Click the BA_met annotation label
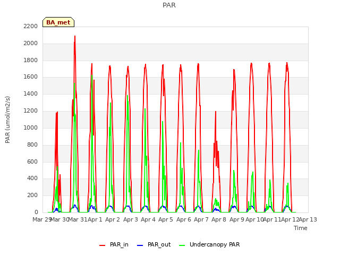Image resolution: width=340 pixels, height=255 pixels. [x=58, y=22]
